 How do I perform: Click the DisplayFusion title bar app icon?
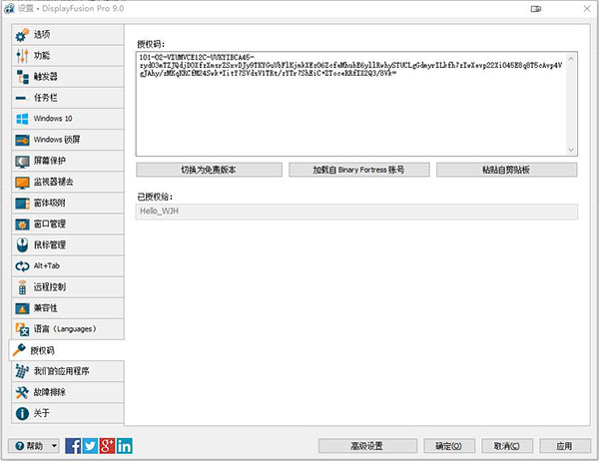click(9, 8)
